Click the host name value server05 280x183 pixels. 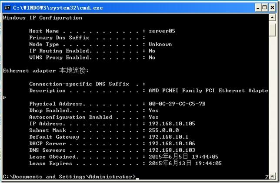coord(162,31)
